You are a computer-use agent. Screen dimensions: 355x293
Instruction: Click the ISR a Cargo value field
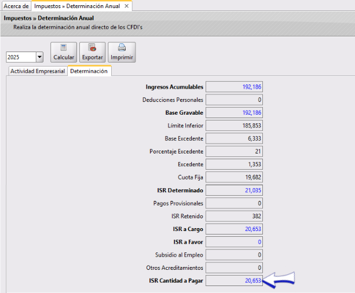point(234,229)
